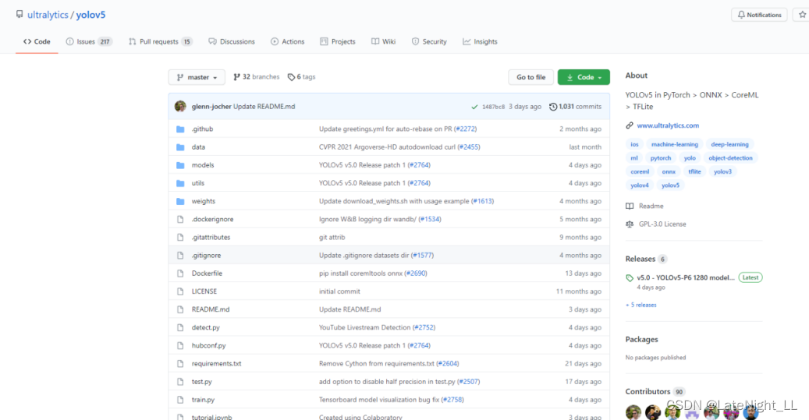Click the LICENSE file icon

click(180, 291)
